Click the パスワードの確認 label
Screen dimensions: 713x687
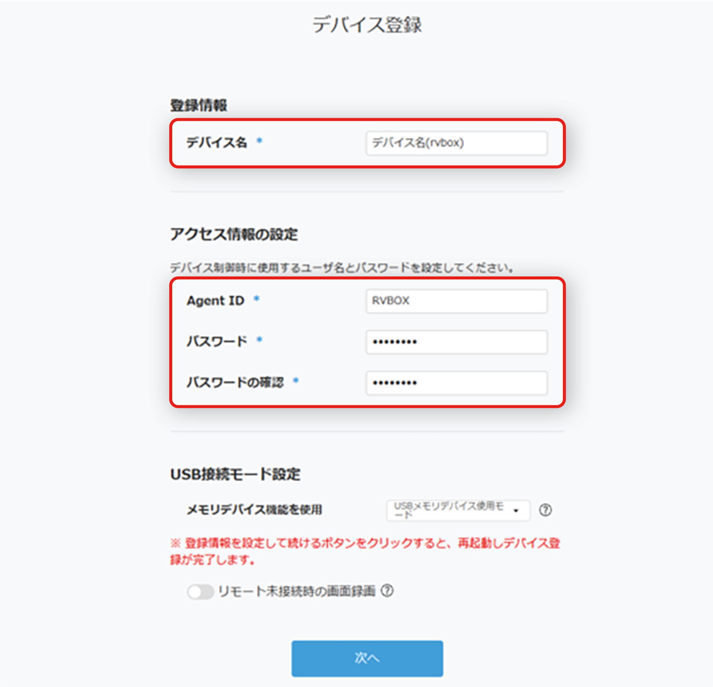pyautogui.click(x=235, y=382)
